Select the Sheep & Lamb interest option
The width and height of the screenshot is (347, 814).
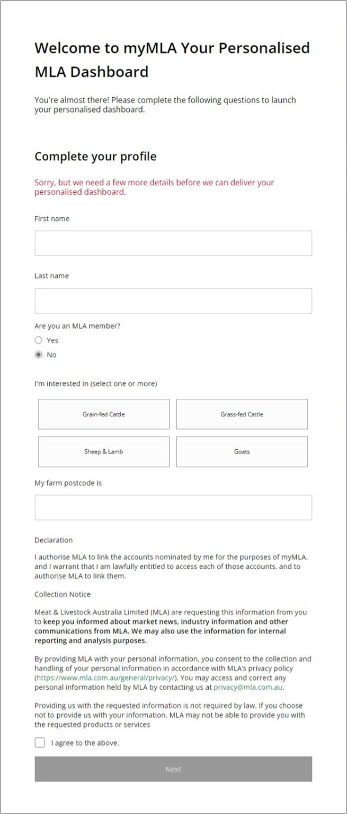pyautogui.click(x=103, y=451)
